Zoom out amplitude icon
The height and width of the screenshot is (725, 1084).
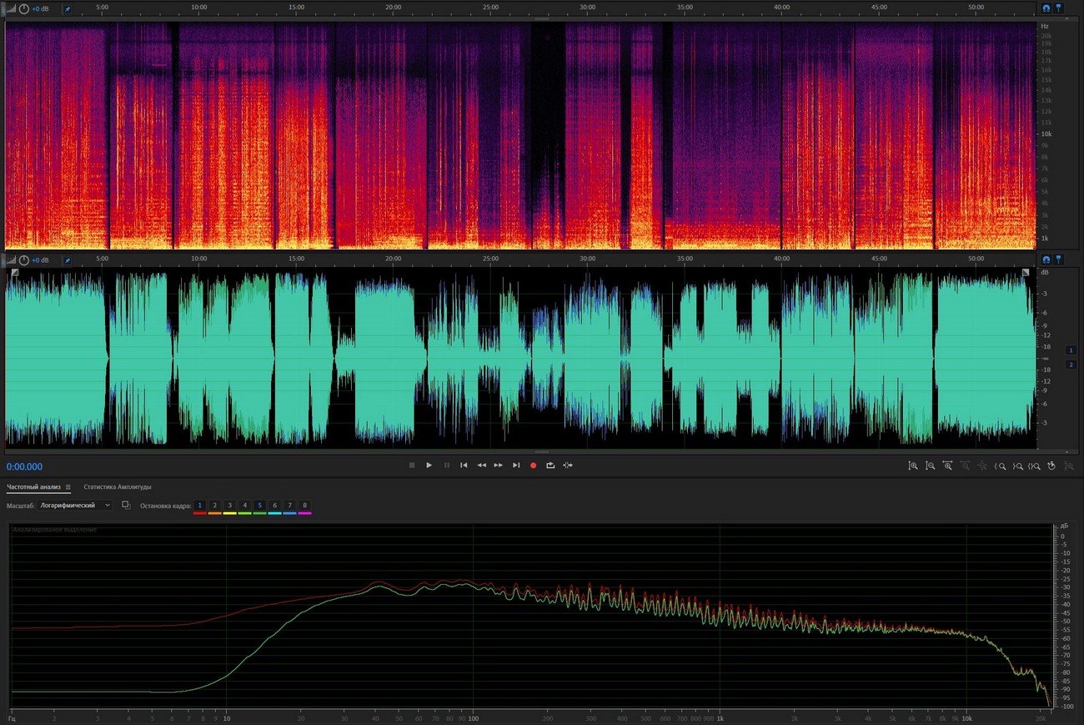(930, 466)
